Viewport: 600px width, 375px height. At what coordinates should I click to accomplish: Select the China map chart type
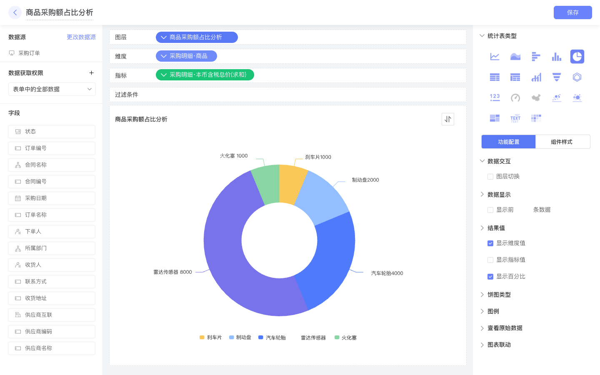coord(536,97)
